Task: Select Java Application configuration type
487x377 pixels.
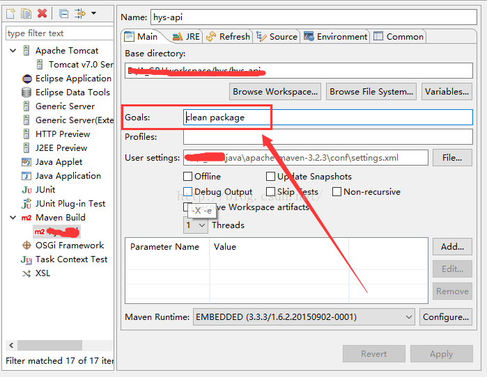Action: point(61,176)
